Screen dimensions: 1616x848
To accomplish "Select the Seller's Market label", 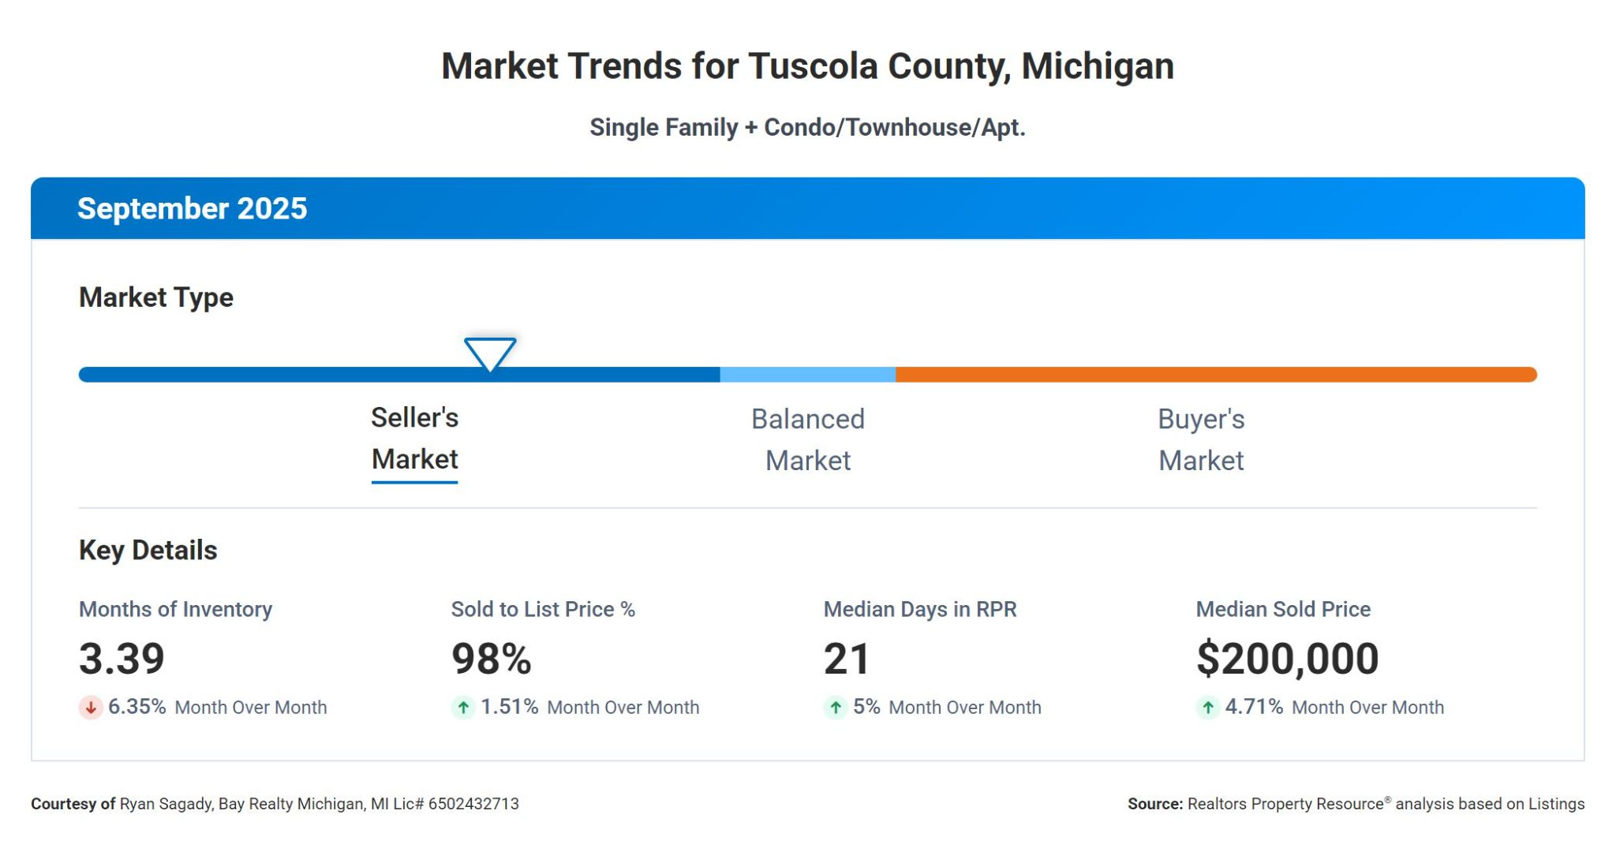I will pyautogui.click(x=414, y=439).
